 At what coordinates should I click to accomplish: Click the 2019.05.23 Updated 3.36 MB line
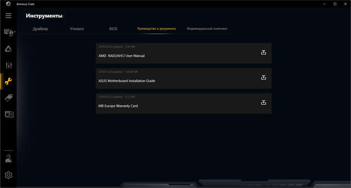tap(117, 47)
